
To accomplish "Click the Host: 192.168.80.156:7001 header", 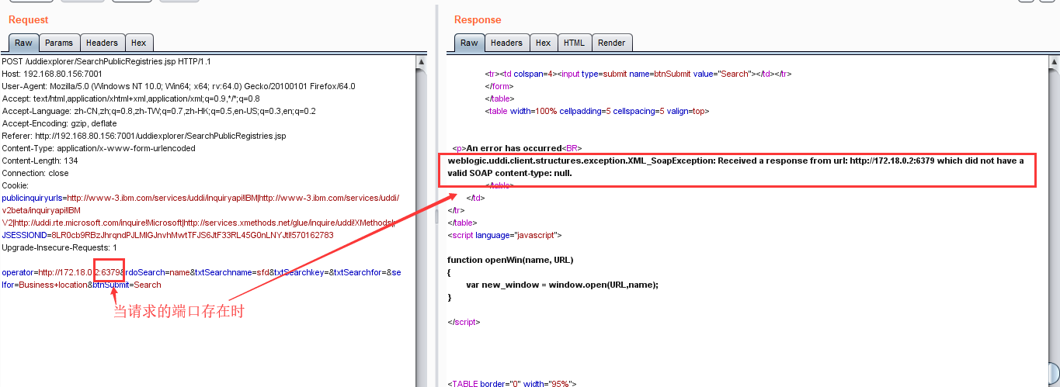I will coord(54,74).
